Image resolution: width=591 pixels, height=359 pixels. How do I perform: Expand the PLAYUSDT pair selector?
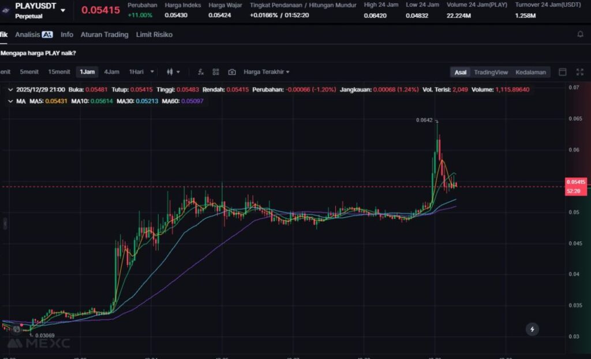click(x=62, y=10)
